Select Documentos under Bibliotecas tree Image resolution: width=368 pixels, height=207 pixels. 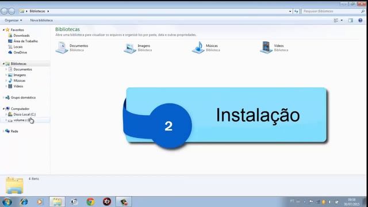(22, 69)
